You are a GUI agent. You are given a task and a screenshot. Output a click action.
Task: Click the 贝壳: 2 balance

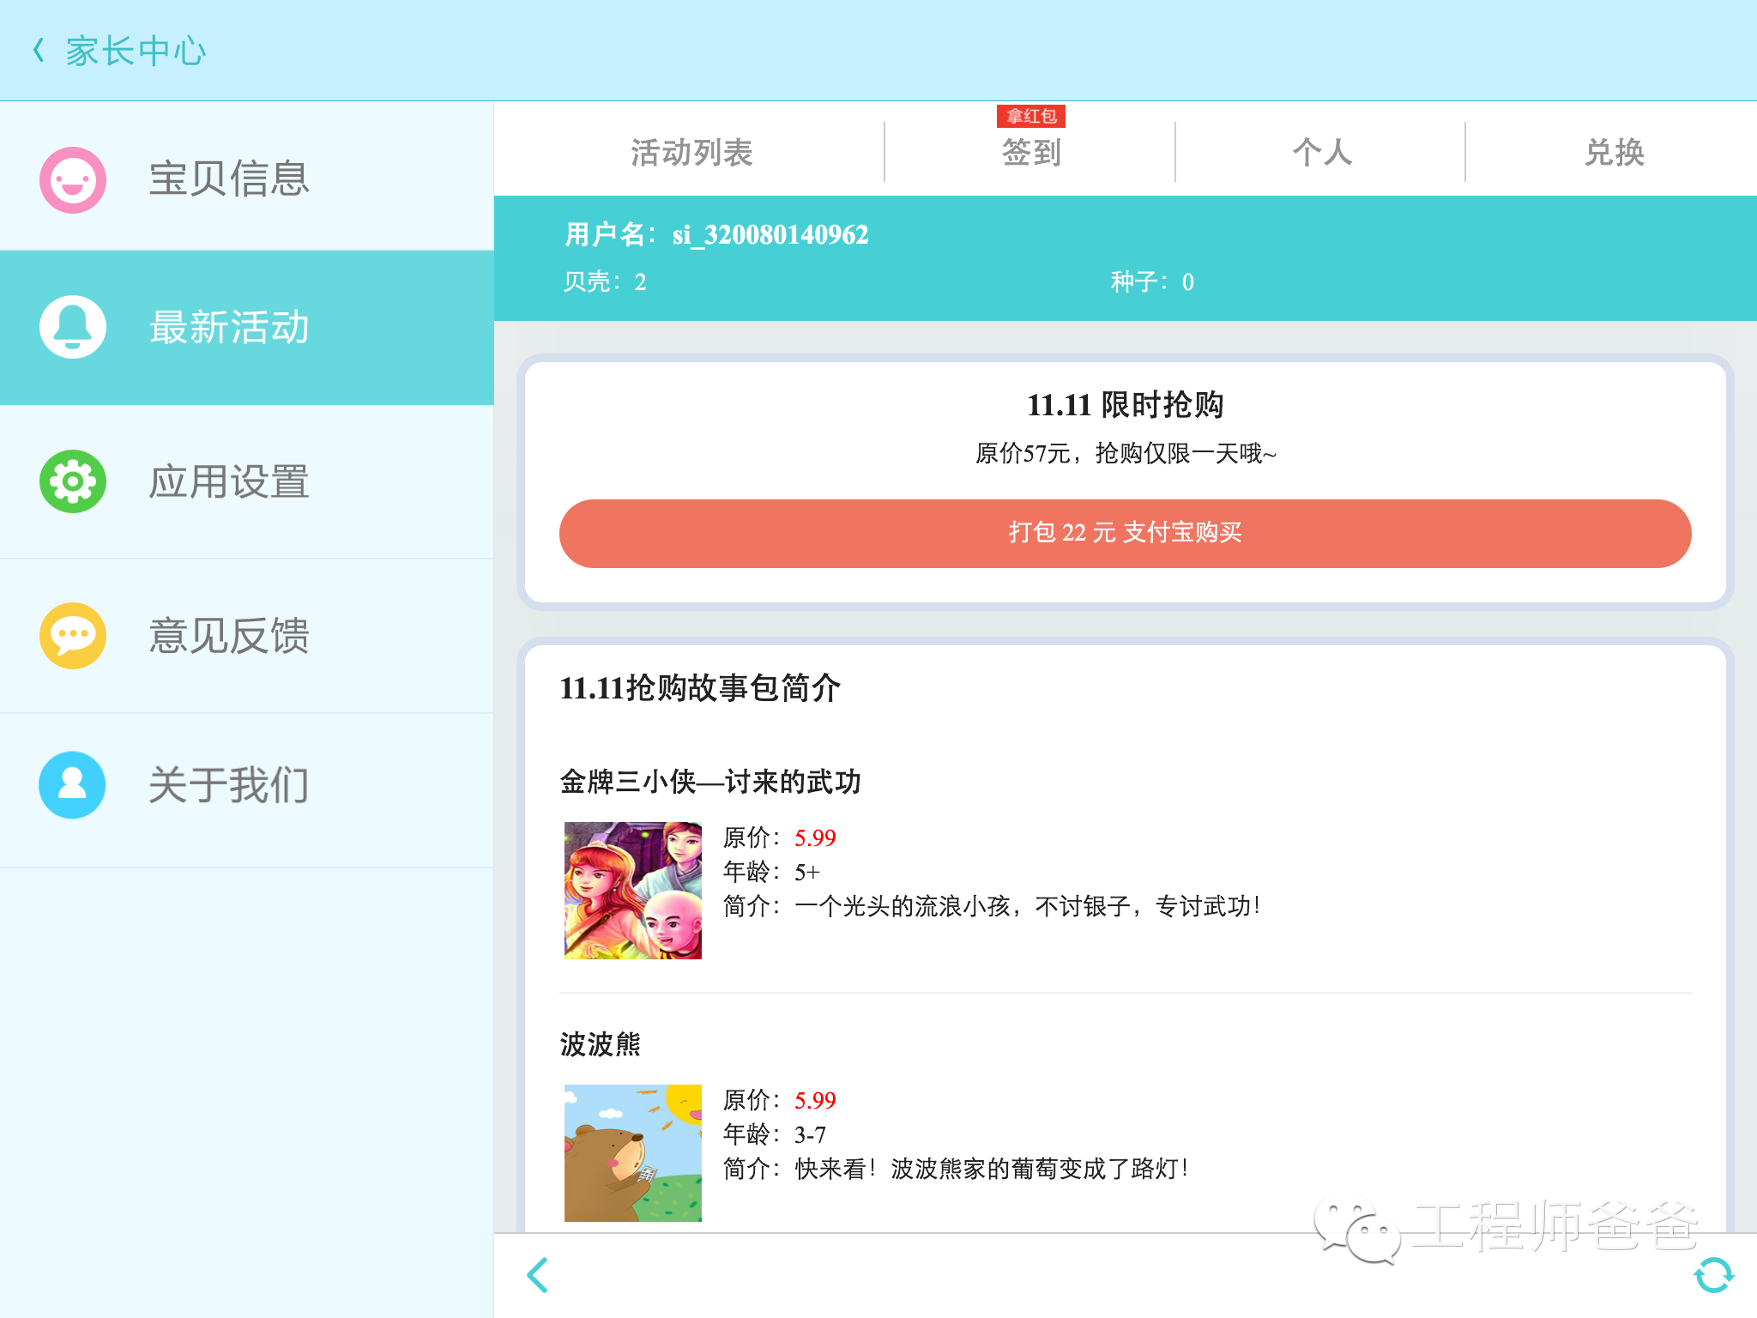[605, 281]
